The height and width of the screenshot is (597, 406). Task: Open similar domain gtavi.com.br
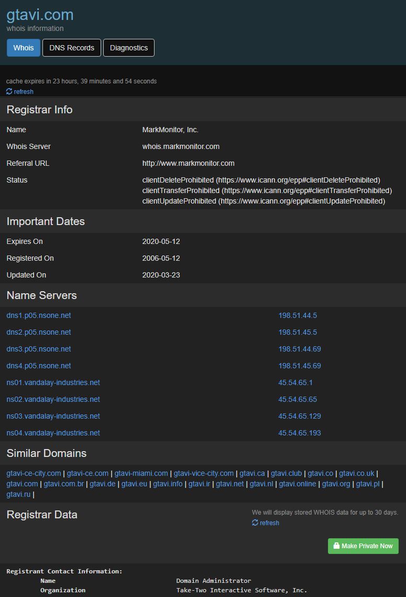(64, 484)
